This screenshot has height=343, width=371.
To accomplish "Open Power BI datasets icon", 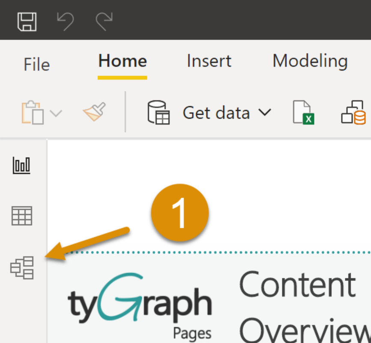I will coord(353,112).
